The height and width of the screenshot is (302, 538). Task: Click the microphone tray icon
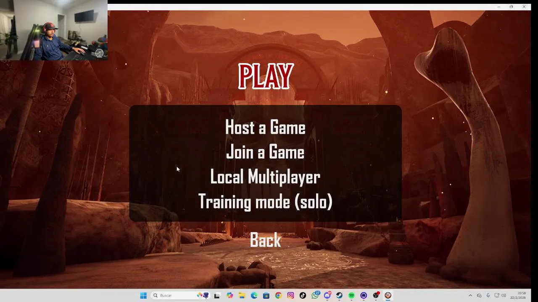point(488,295)
